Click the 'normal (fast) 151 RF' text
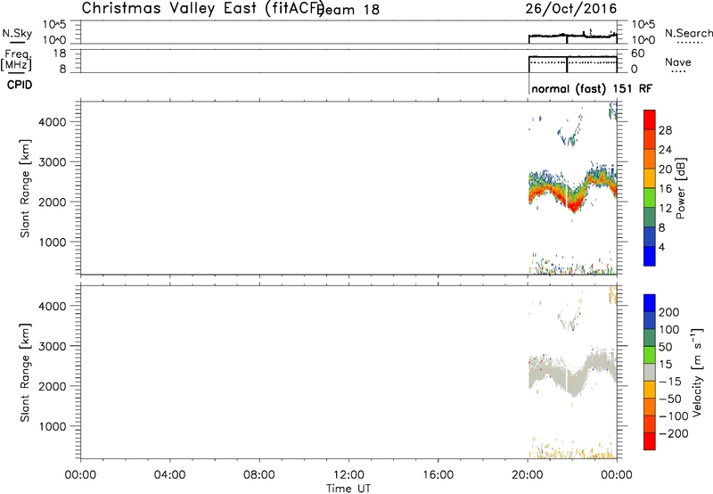This screenshot has height=494, width=713. 592,88
